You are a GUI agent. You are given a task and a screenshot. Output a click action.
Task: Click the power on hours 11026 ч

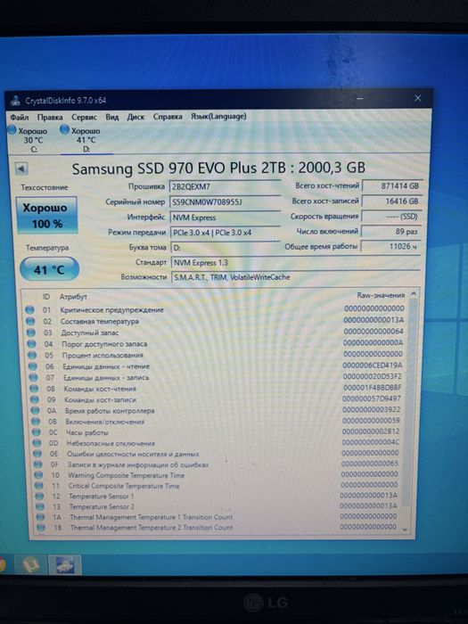coord(391,246)
